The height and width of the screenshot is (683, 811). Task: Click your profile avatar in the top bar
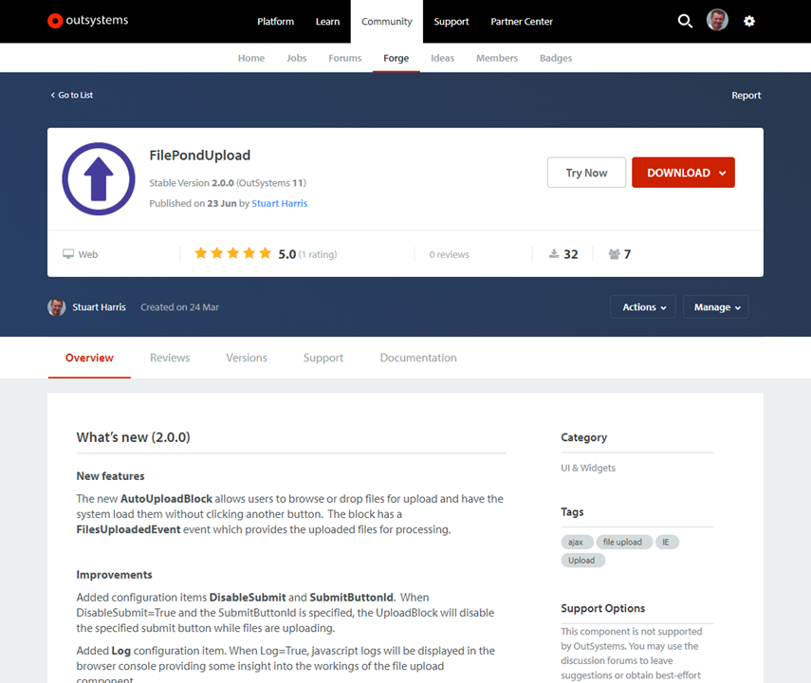718,20
